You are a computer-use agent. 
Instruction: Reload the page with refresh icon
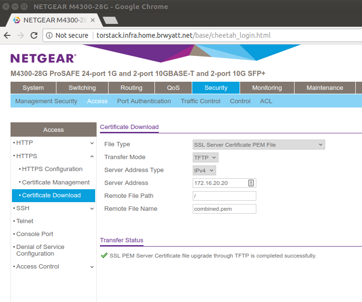click(34, 35)
